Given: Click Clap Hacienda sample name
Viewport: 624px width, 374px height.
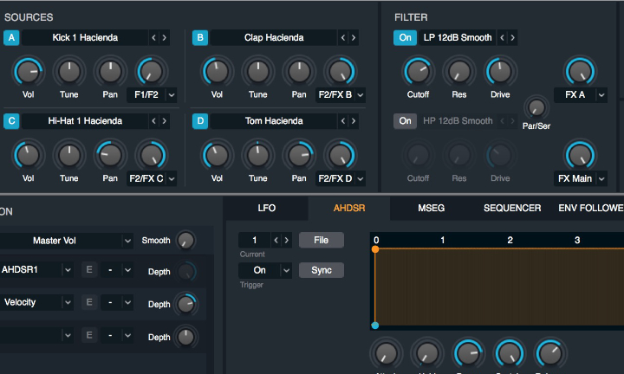Looking at the screenshot, I should [274, 38].
